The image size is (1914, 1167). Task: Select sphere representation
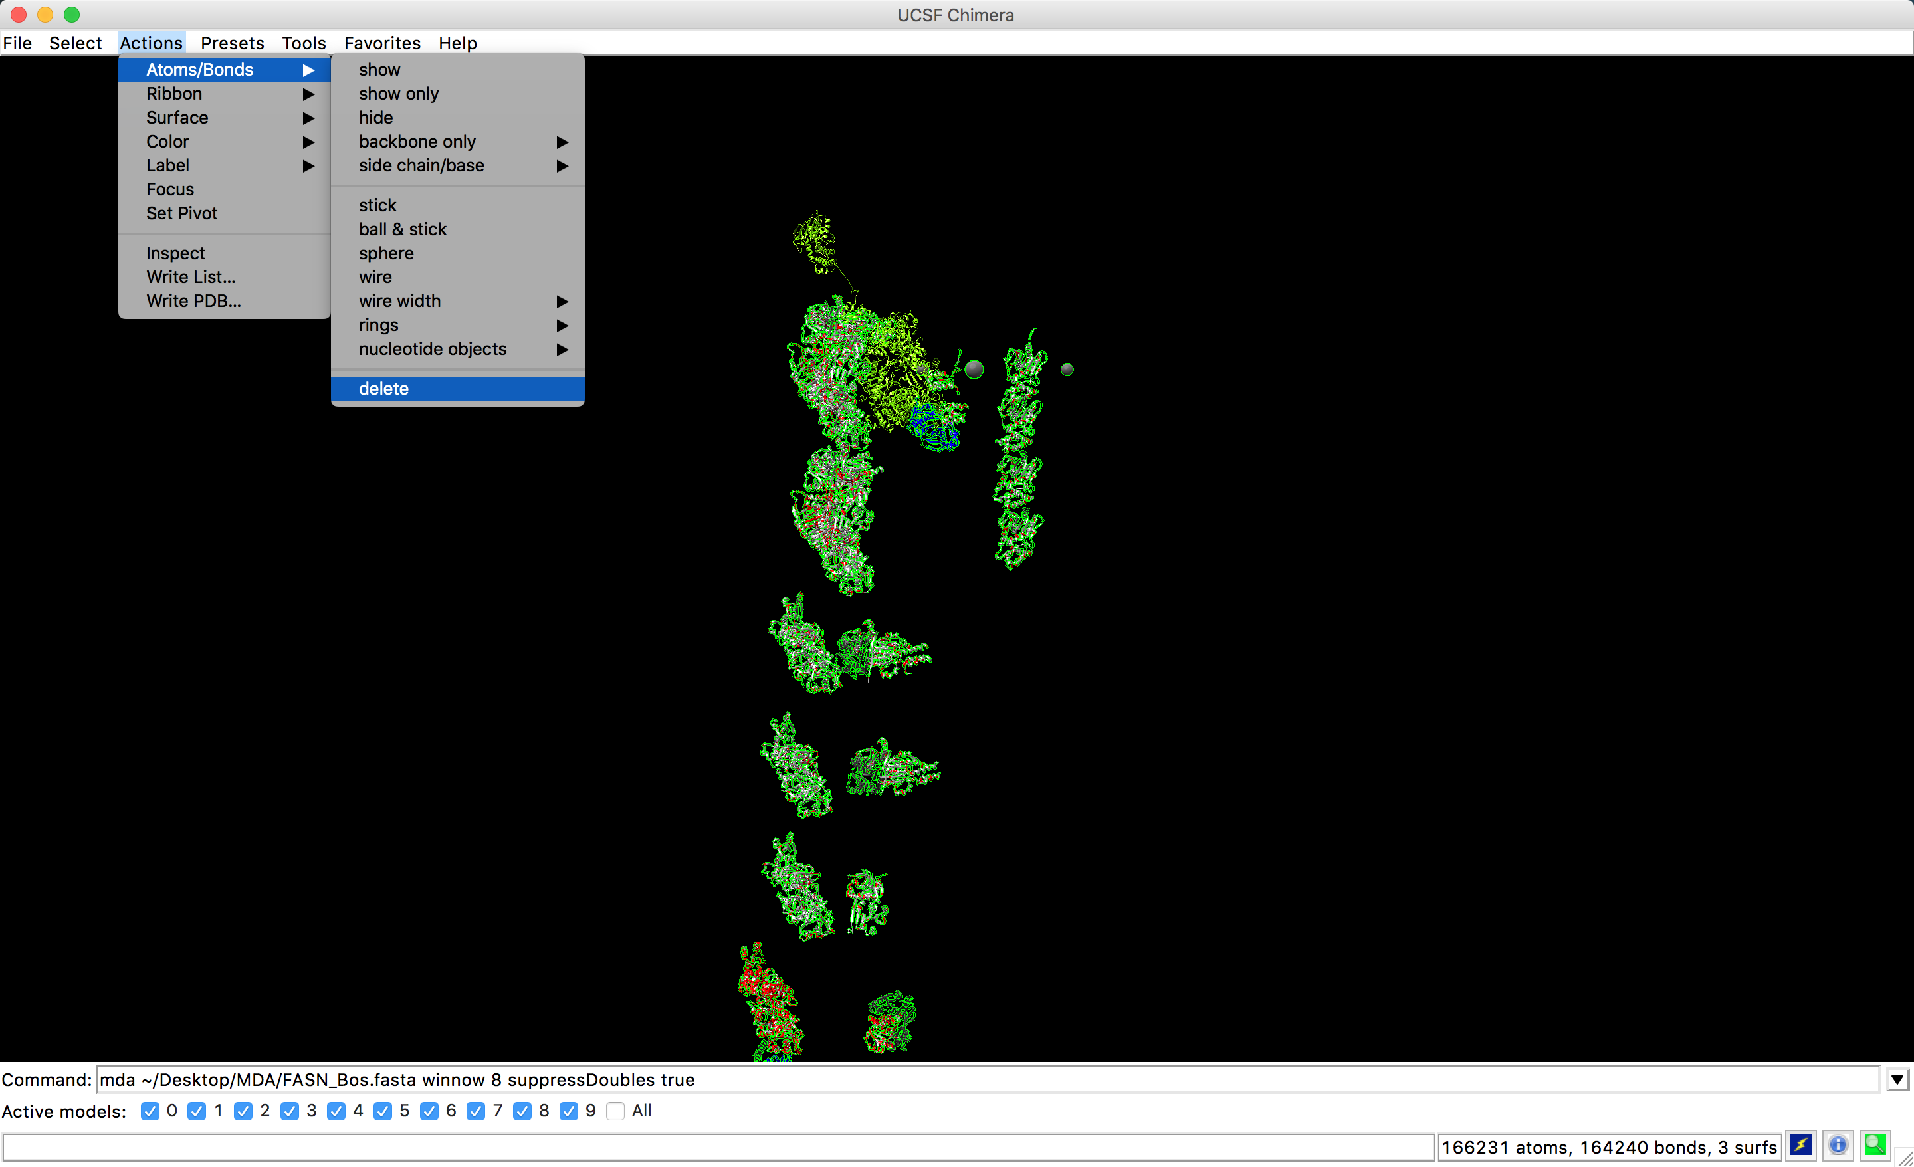click(457, 253)
